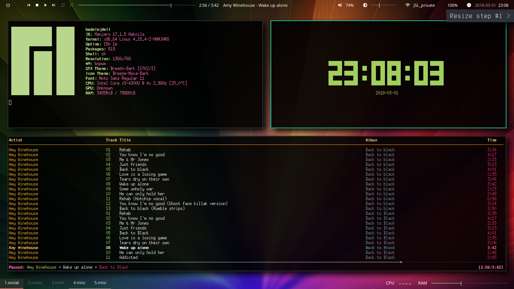Image resolution: width=514 pixels, height=289 pixels.
Task: Click the 2018-03-01 date under the big clock
Action: click(387, 93)
